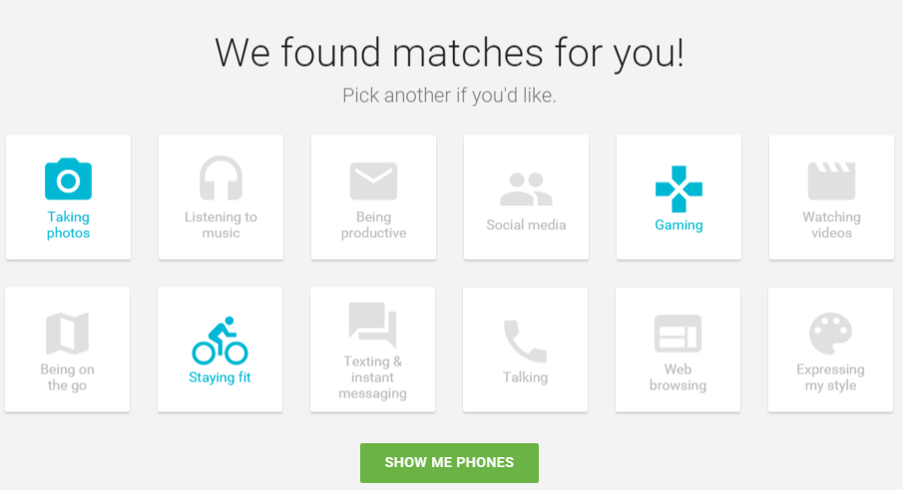The height and width of the screenshot is (490, 903).
Task: Unselect the Staying fit text label
Action: pyautogui.click(x=221, y=377)
